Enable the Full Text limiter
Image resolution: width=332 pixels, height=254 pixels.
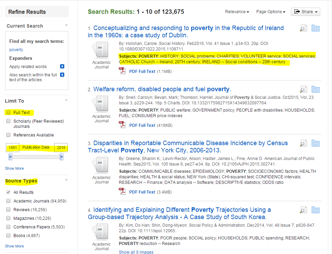click(x=8, y=112)
